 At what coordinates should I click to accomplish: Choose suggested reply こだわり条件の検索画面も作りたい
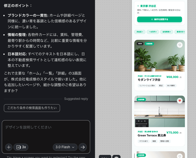32,108
